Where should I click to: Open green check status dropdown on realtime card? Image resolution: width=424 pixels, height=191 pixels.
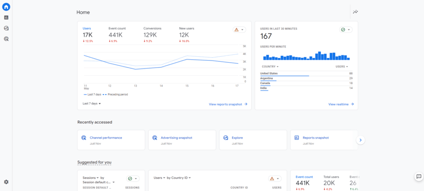pyautogui.click(x=346, y=30)
